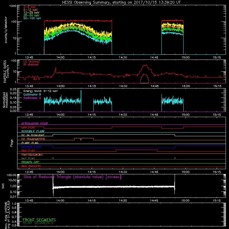
Task: Click the Normalized modulation axis label
Action: point(5,100)
